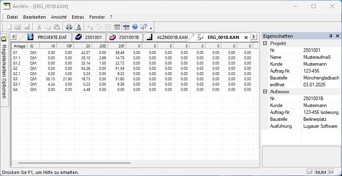The height and width of the screenshot is (176, 342).
Task: Switch to the 2501001 tab
Action: 93,37
